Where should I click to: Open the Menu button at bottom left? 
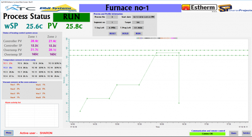(x=9, y=133)
